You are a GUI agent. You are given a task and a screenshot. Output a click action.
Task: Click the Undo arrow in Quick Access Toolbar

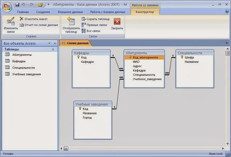23,5
